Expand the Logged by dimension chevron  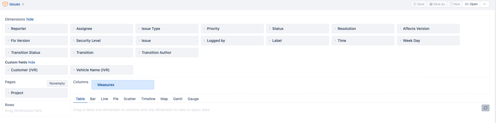pyautogui.click(x=204, y=41)
